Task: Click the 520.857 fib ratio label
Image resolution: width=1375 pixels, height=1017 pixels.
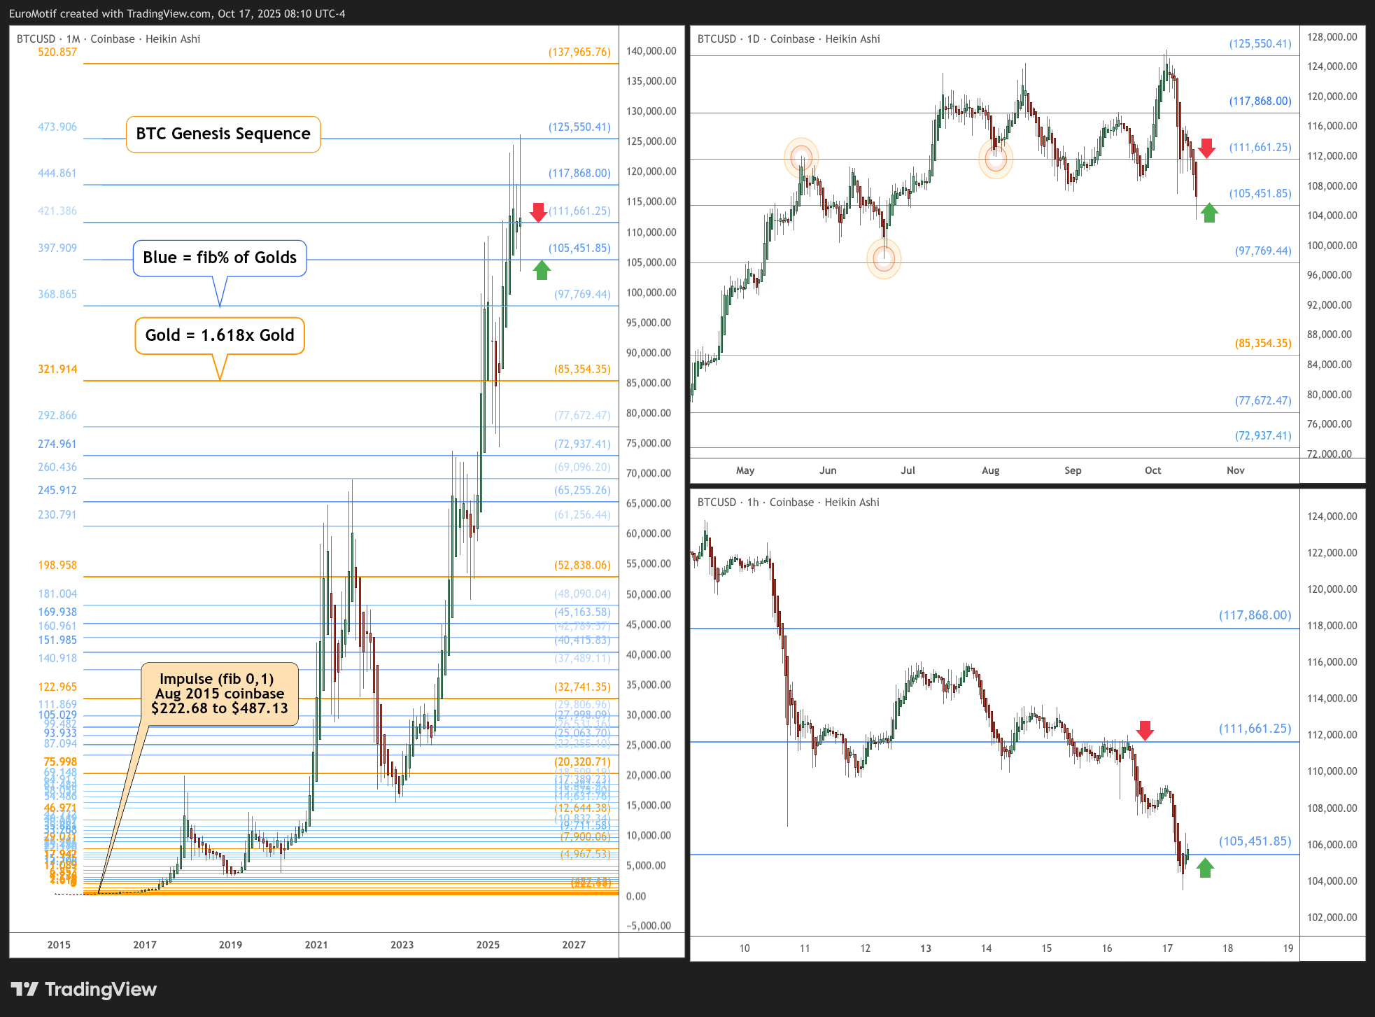Action: pos(57,52)
